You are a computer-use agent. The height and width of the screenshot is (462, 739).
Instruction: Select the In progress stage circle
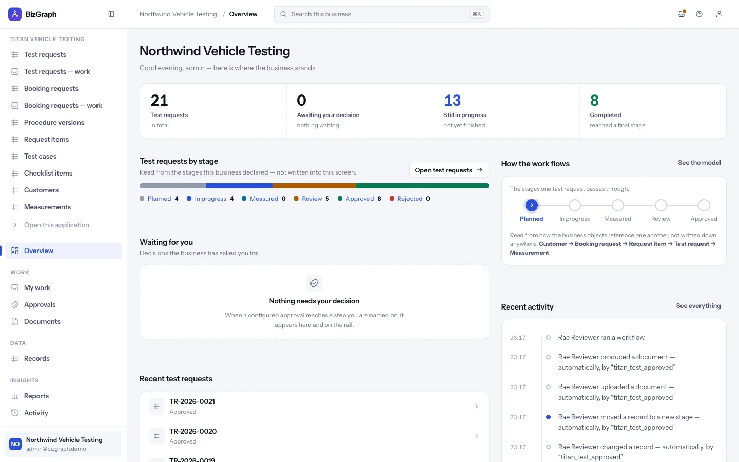tap(575, 205)
